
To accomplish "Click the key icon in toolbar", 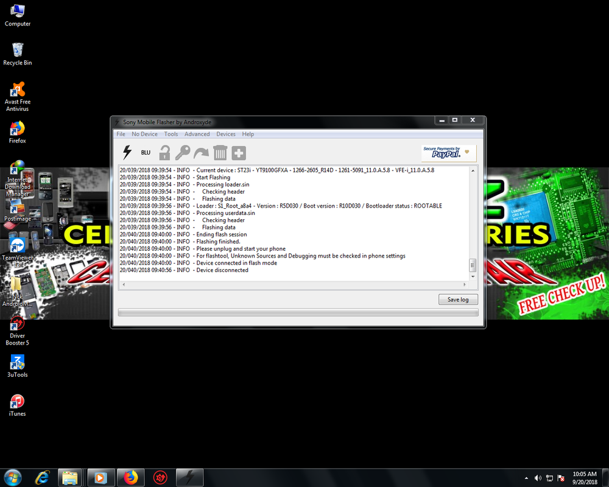I will (183, 153).
